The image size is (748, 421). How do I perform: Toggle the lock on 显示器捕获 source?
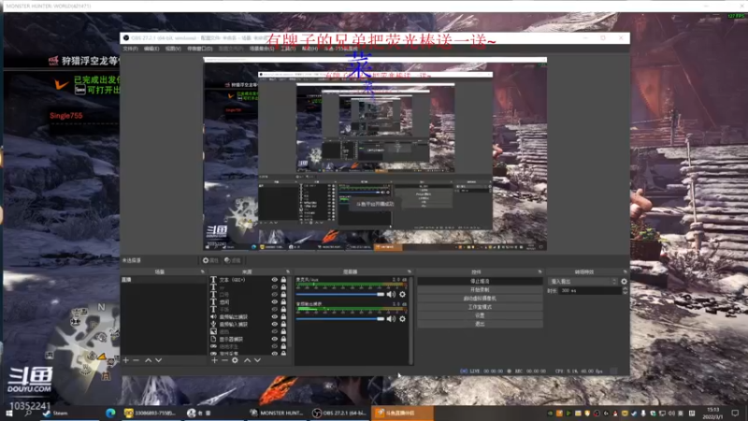point(283,339)
